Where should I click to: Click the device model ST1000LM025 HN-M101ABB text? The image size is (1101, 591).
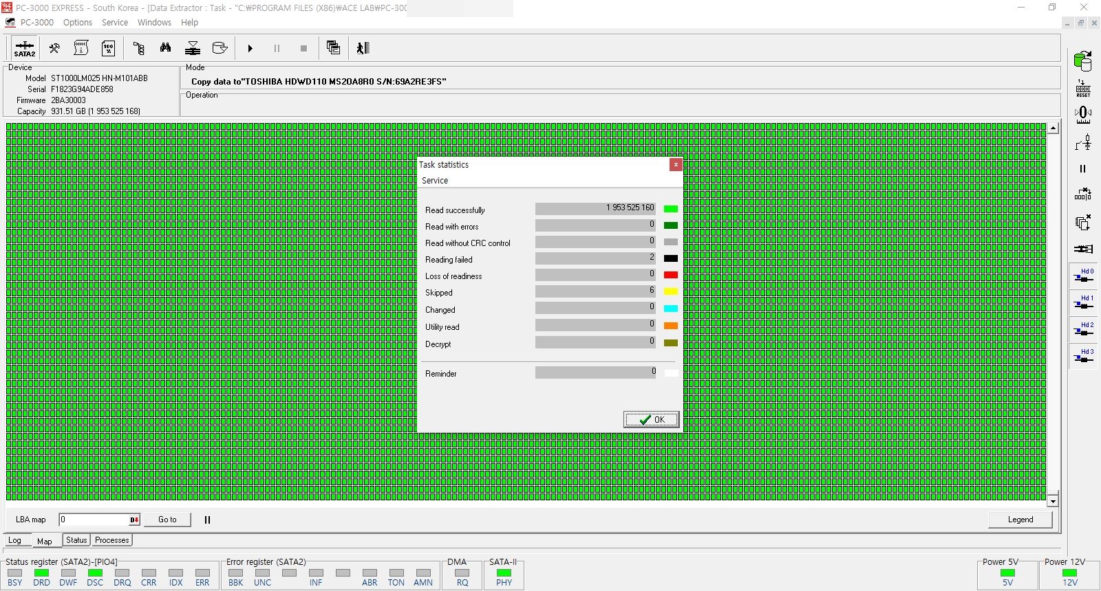pos(99,78)
